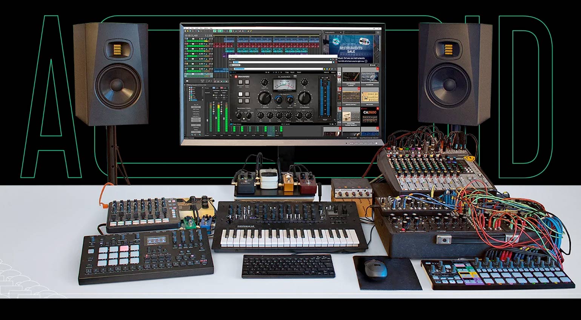
Task: Open the instrument browser settings gear
Action: tap(378, 32)
